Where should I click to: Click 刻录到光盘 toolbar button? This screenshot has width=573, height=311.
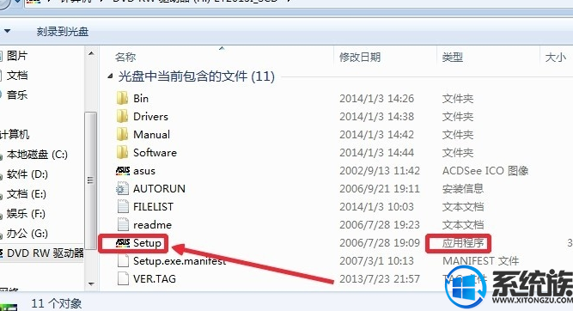[x=63, y=32]
